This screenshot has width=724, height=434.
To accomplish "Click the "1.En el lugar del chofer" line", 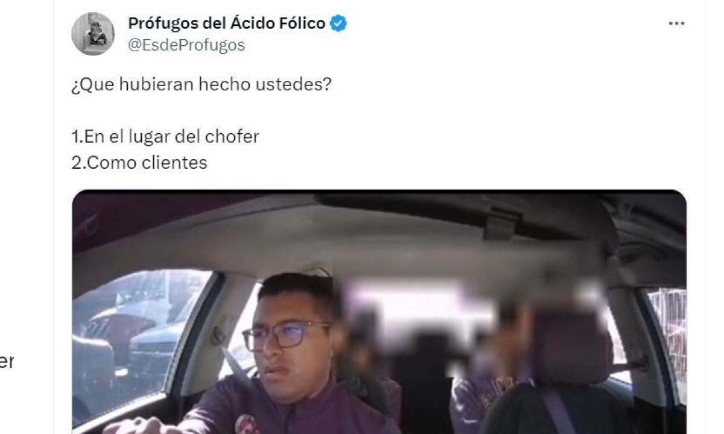I will pos(165,136).
